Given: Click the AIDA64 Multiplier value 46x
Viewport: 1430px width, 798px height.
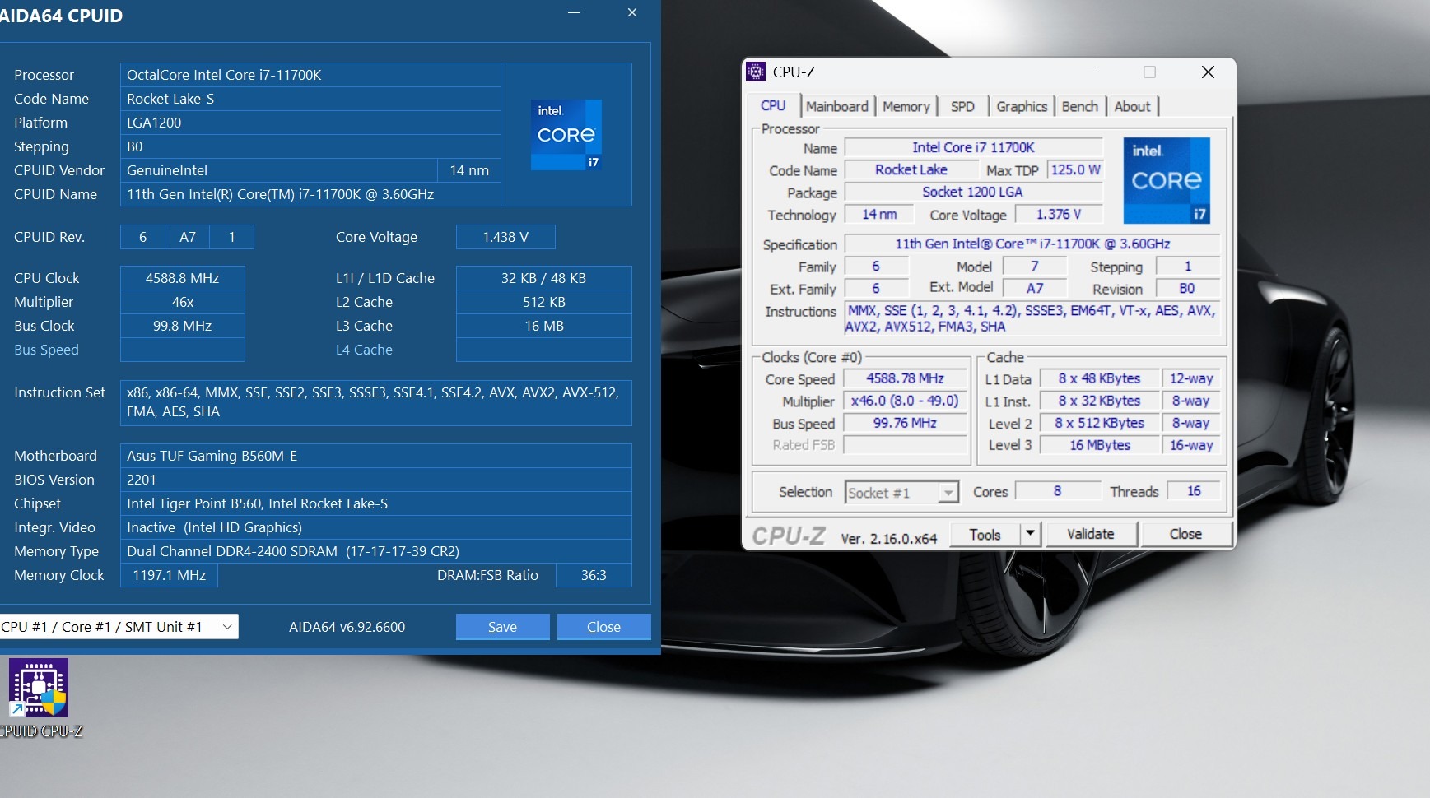Looking at the screenshot, I should point(183,302).
